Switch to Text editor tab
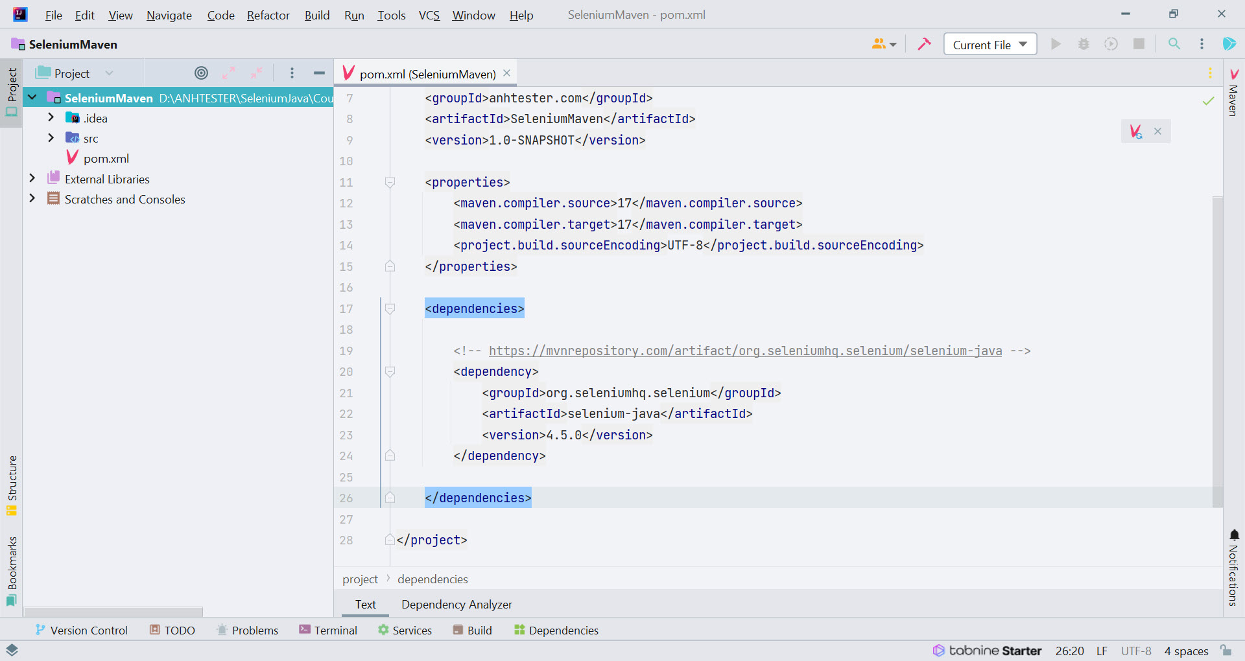Image resolution: width=1245 pixels, height=661 pixels. point(365,604)
